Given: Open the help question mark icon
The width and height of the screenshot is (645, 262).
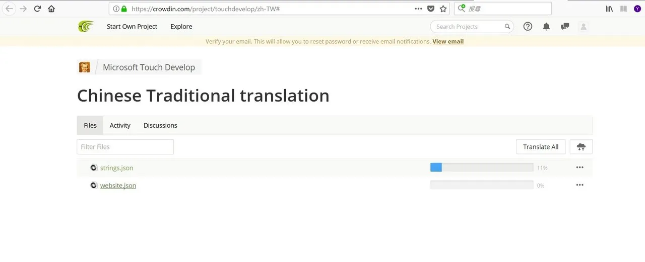Looking at the screenshot, I should 528,27.
